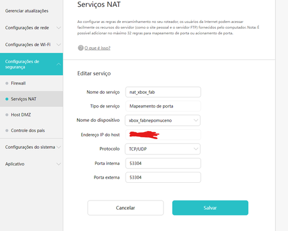
Task: Edit the Porta interna field
Action: [x=163, y=163]
